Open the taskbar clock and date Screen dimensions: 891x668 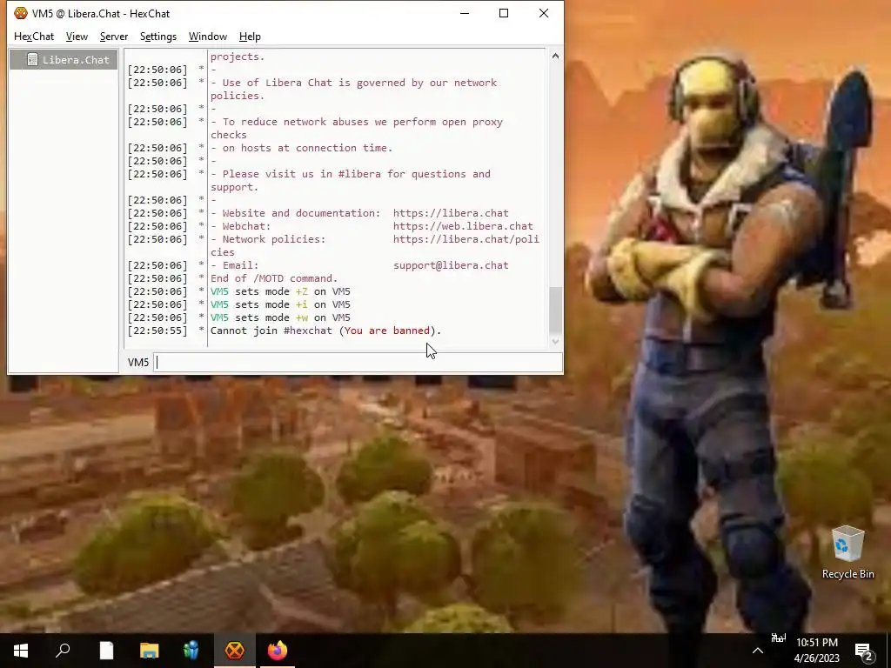click(816, 651)
